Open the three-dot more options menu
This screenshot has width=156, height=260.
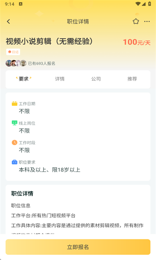147,21
